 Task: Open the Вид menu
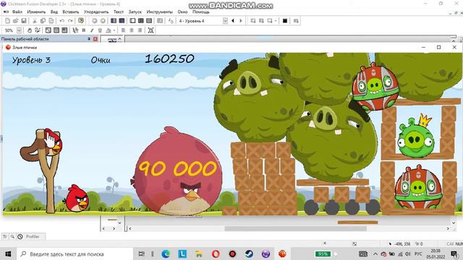54,12
